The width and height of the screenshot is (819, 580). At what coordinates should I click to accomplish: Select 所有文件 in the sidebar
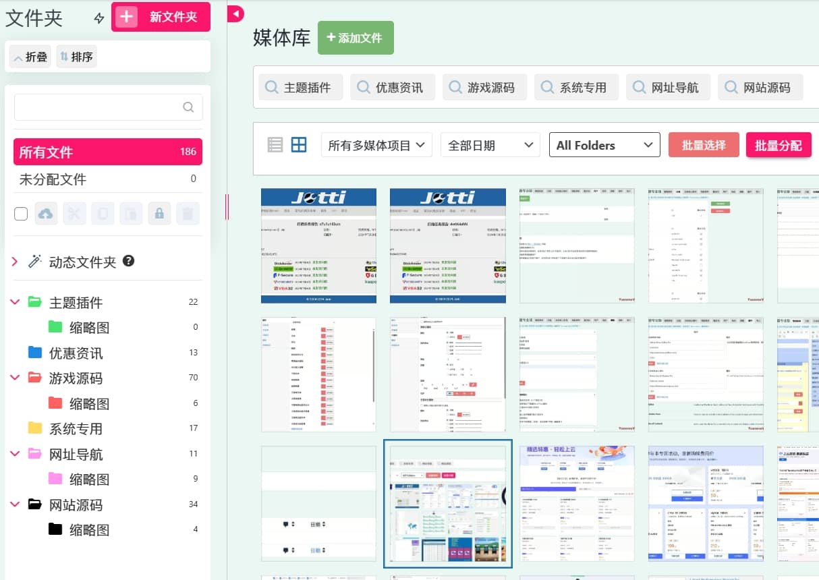[x=107, y=152]
